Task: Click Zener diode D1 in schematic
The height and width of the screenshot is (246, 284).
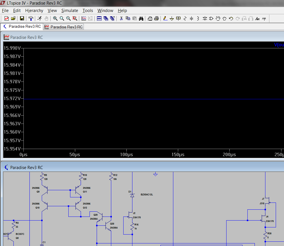Action: pos(132,195)
